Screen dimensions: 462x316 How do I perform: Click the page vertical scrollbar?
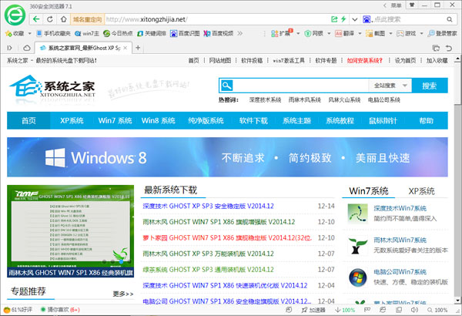[x=457, y=180]
